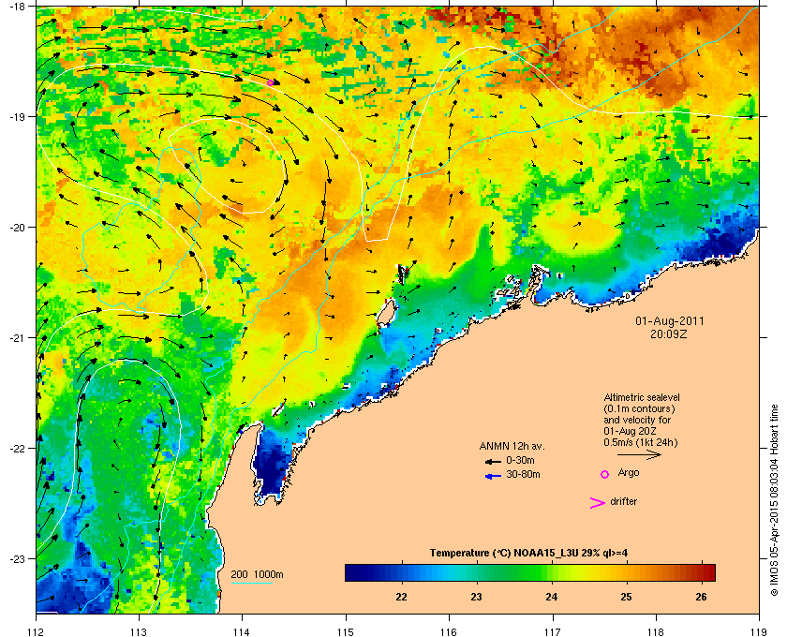Click the '0.5m/s (1kt 24h)' text

(641, 443)
